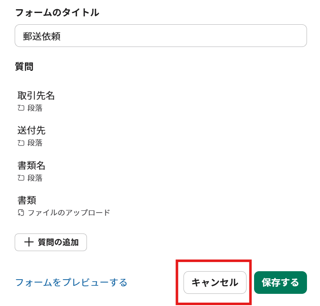Click the ファイルのアップロード type text
This screenshot has width=320, height=306.
click(x=68, y=213)
